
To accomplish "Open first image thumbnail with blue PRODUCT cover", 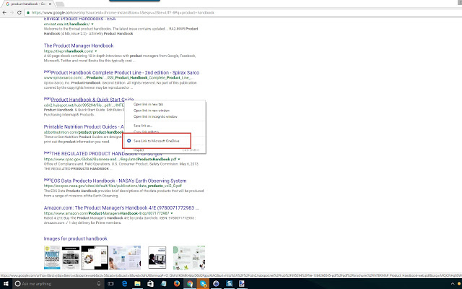I will [x=52, y=258].
